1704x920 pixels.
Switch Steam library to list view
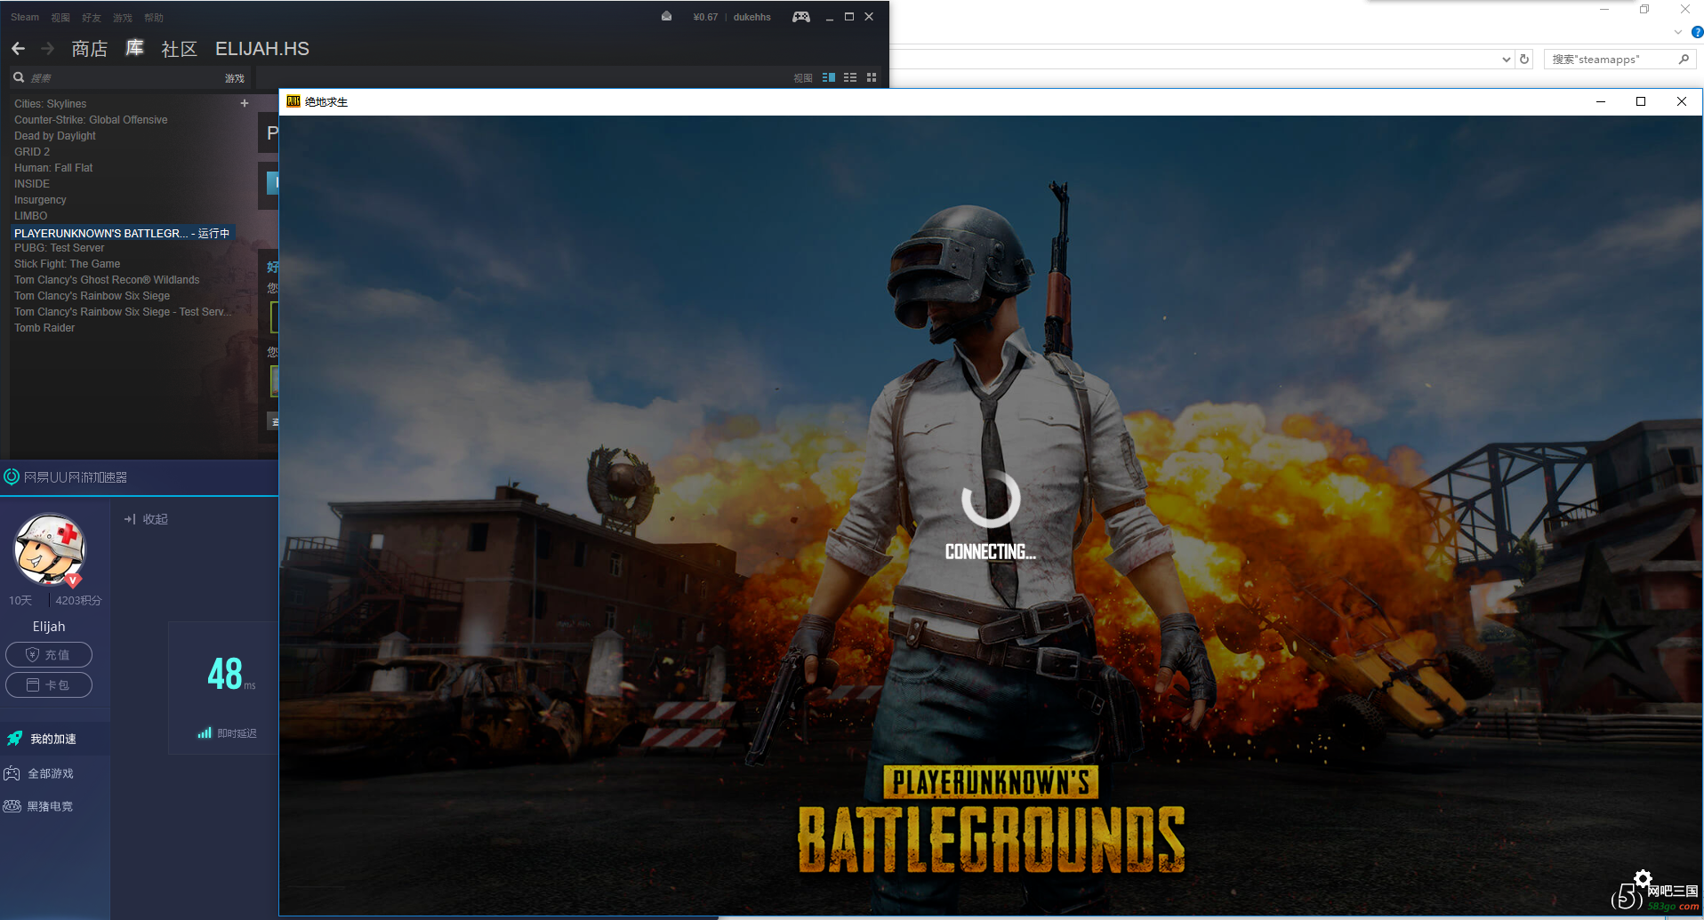850,78
